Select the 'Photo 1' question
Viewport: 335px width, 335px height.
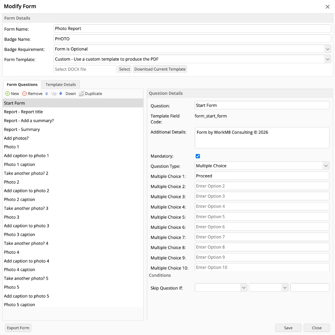[73, 147]
